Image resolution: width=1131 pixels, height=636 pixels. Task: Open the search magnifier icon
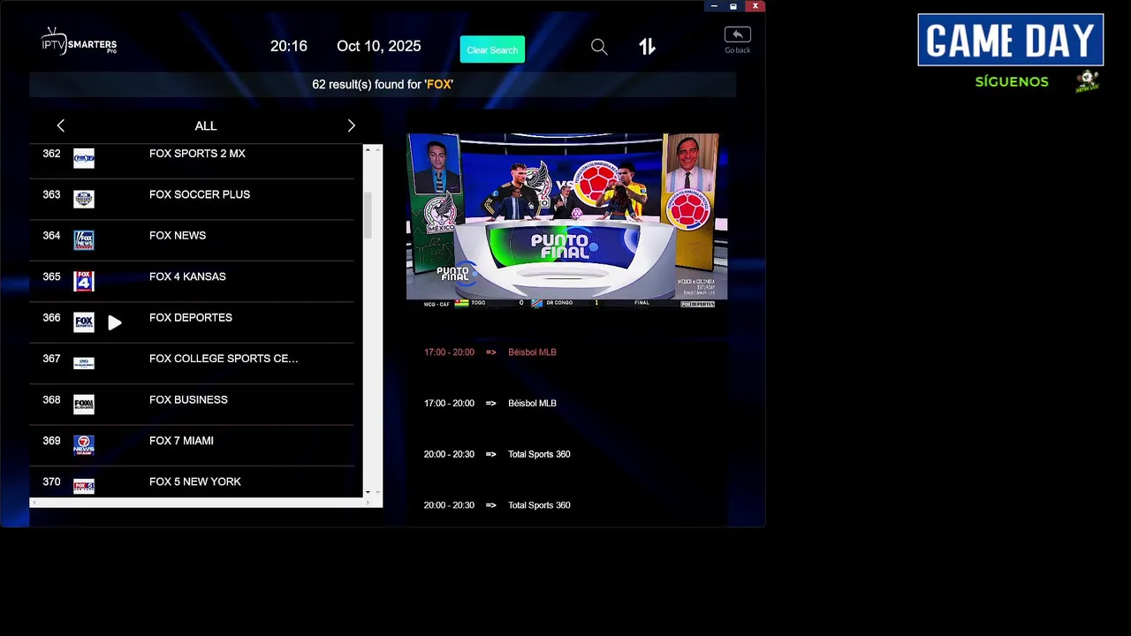click(599, 47)
